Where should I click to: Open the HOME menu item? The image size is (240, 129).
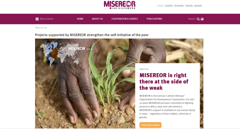coord(80,19)
